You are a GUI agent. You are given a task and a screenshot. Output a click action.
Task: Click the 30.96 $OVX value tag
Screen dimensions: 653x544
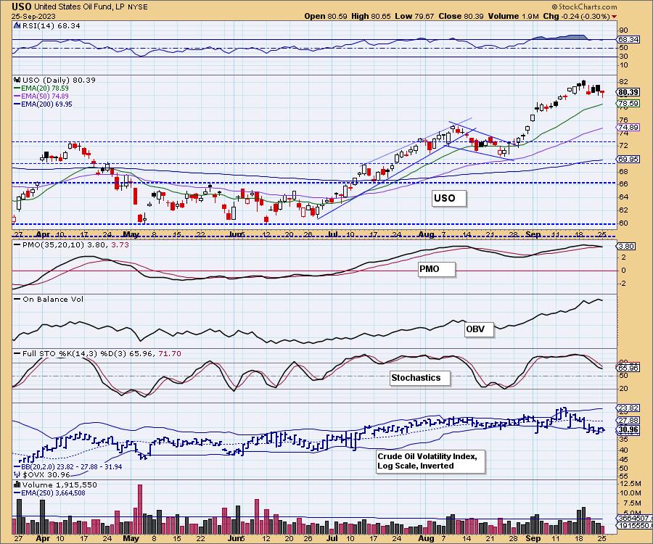tap(628, 430)
